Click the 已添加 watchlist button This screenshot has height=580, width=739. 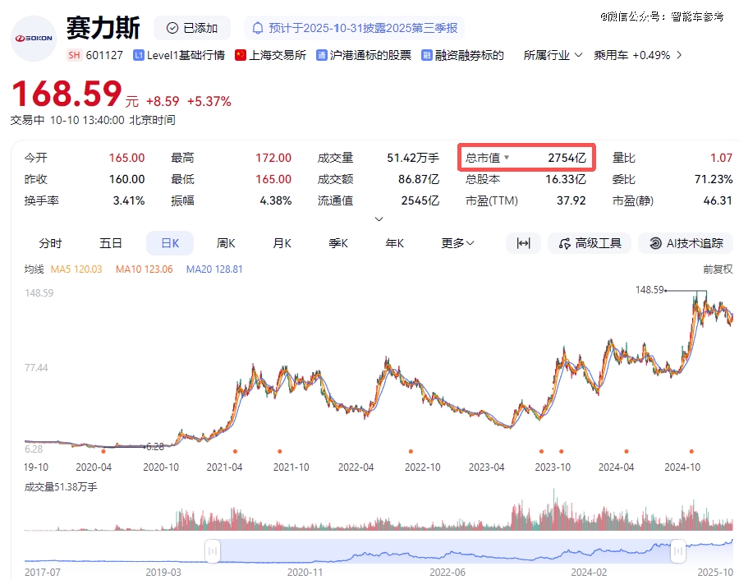coord(192,28)
